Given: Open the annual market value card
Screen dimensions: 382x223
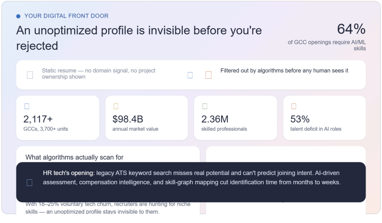Looking at the screenshot, I should pyautogui.click(x=147, y=118).
